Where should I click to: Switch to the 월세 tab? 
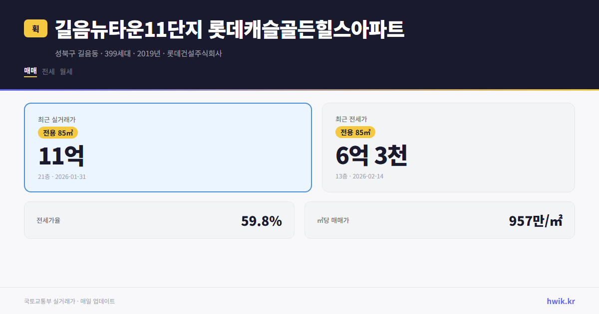66,71
